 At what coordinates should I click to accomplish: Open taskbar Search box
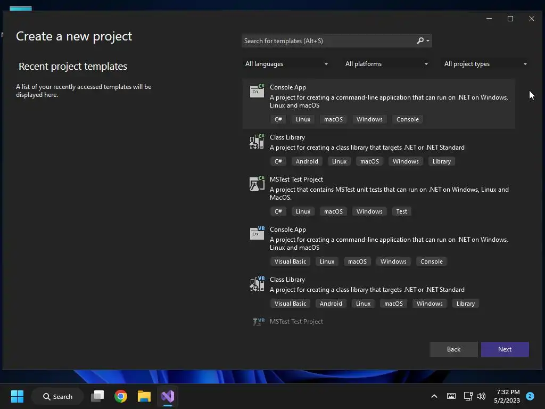[x=57, y=396]
